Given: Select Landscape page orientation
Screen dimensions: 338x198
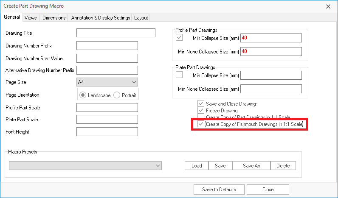Looking at the screenshot, I should (x=83, y=95).
